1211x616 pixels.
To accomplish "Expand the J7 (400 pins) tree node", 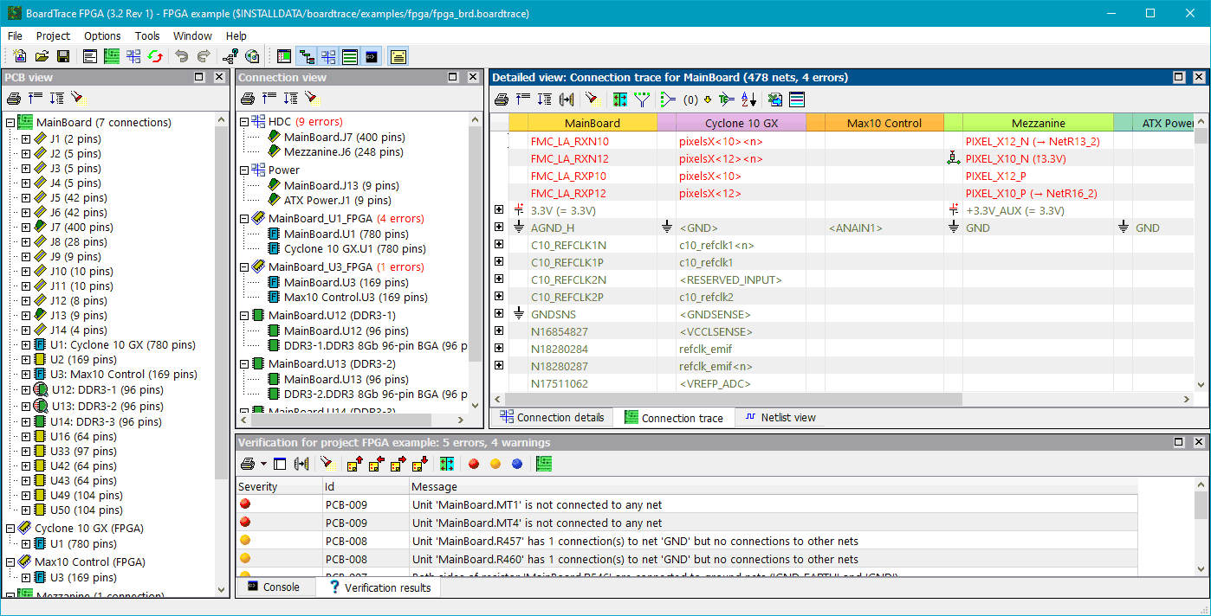I will coord(26,228).
